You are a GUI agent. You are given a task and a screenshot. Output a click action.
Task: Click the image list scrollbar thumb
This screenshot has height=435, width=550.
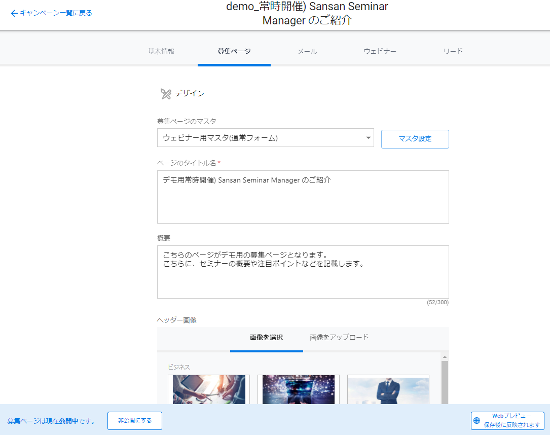[445, 382]
